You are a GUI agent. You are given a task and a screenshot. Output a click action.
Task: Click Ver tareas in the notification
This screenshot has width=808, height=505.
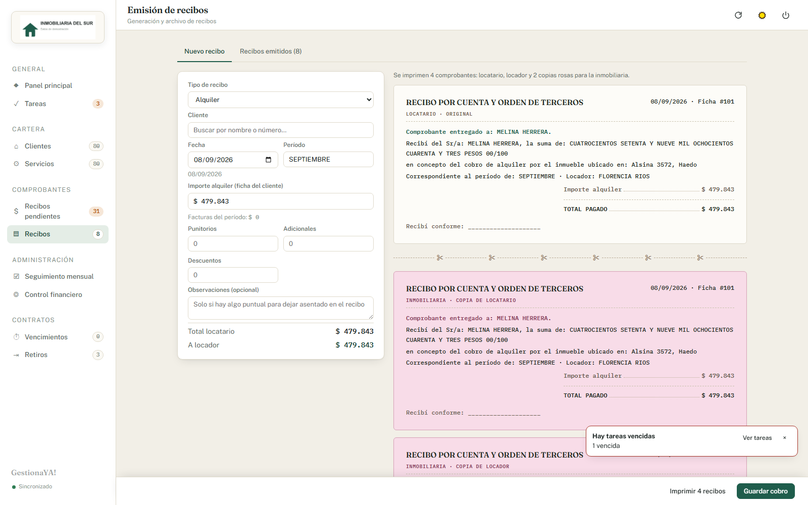point(757,438)
